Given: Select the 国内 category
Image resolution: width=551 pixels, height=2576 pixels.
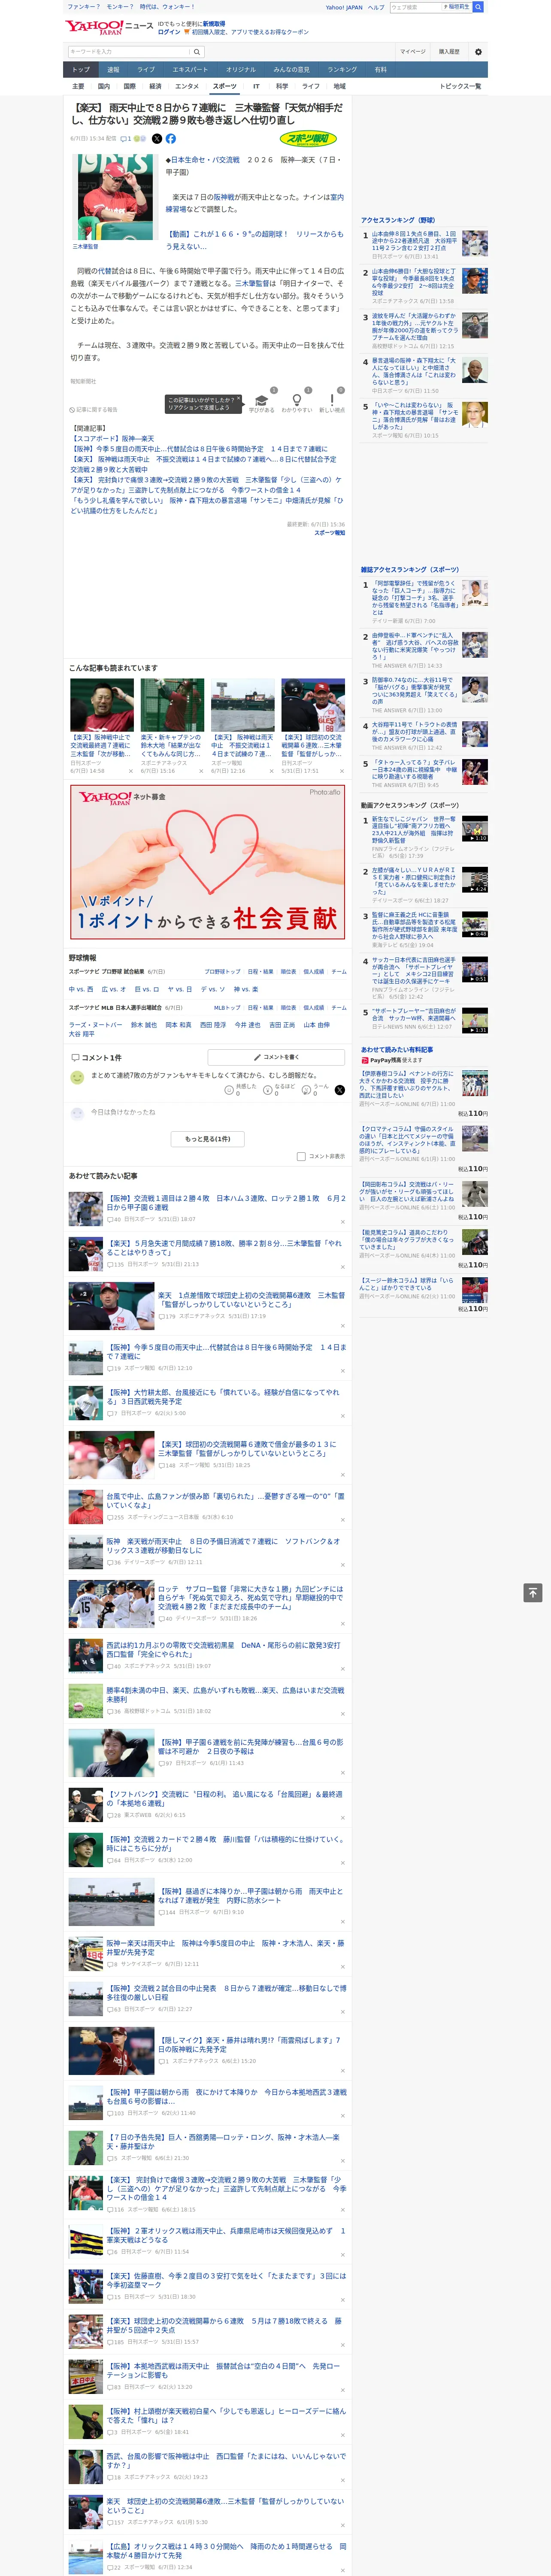Looking at the screenshot, I should (104, 86).
